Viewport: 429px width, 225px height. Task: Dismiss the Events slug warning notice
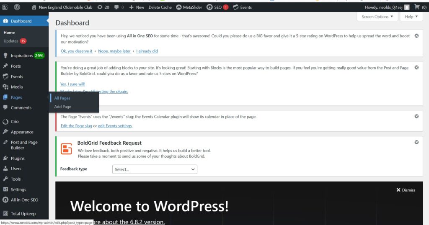pyautogui.click(x=416, y=116)
